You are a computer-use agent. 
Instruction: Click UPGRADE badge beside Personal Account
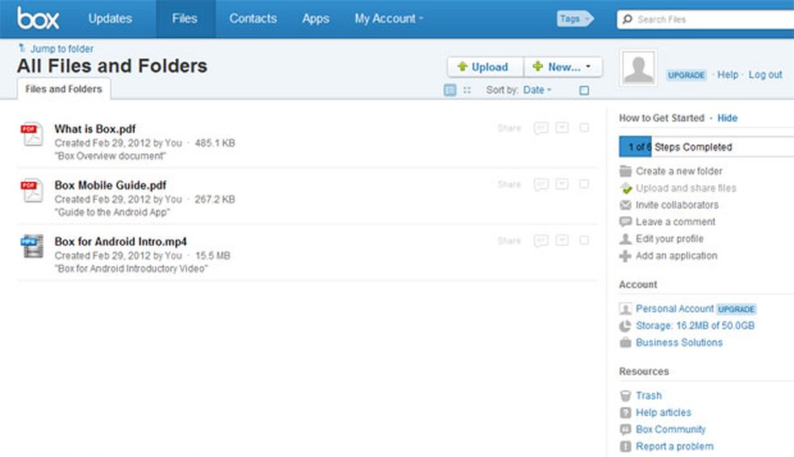pyautogui.click(x=736, y=309)
